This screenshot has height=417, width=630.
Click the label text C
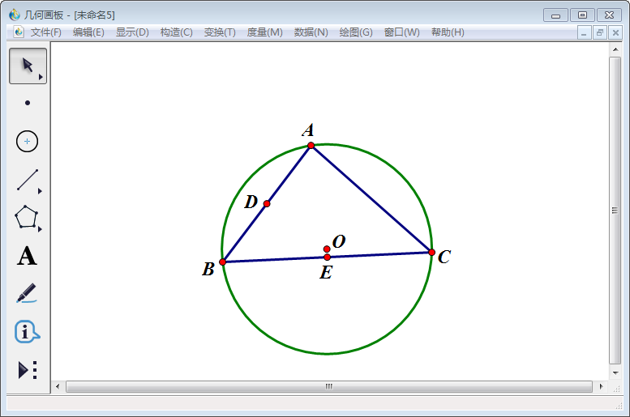click(444, 257)
